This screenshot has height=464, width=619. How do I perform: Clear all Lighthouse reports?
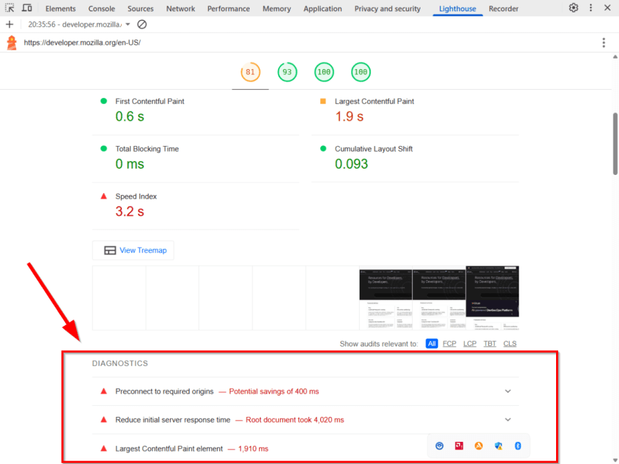142,24
